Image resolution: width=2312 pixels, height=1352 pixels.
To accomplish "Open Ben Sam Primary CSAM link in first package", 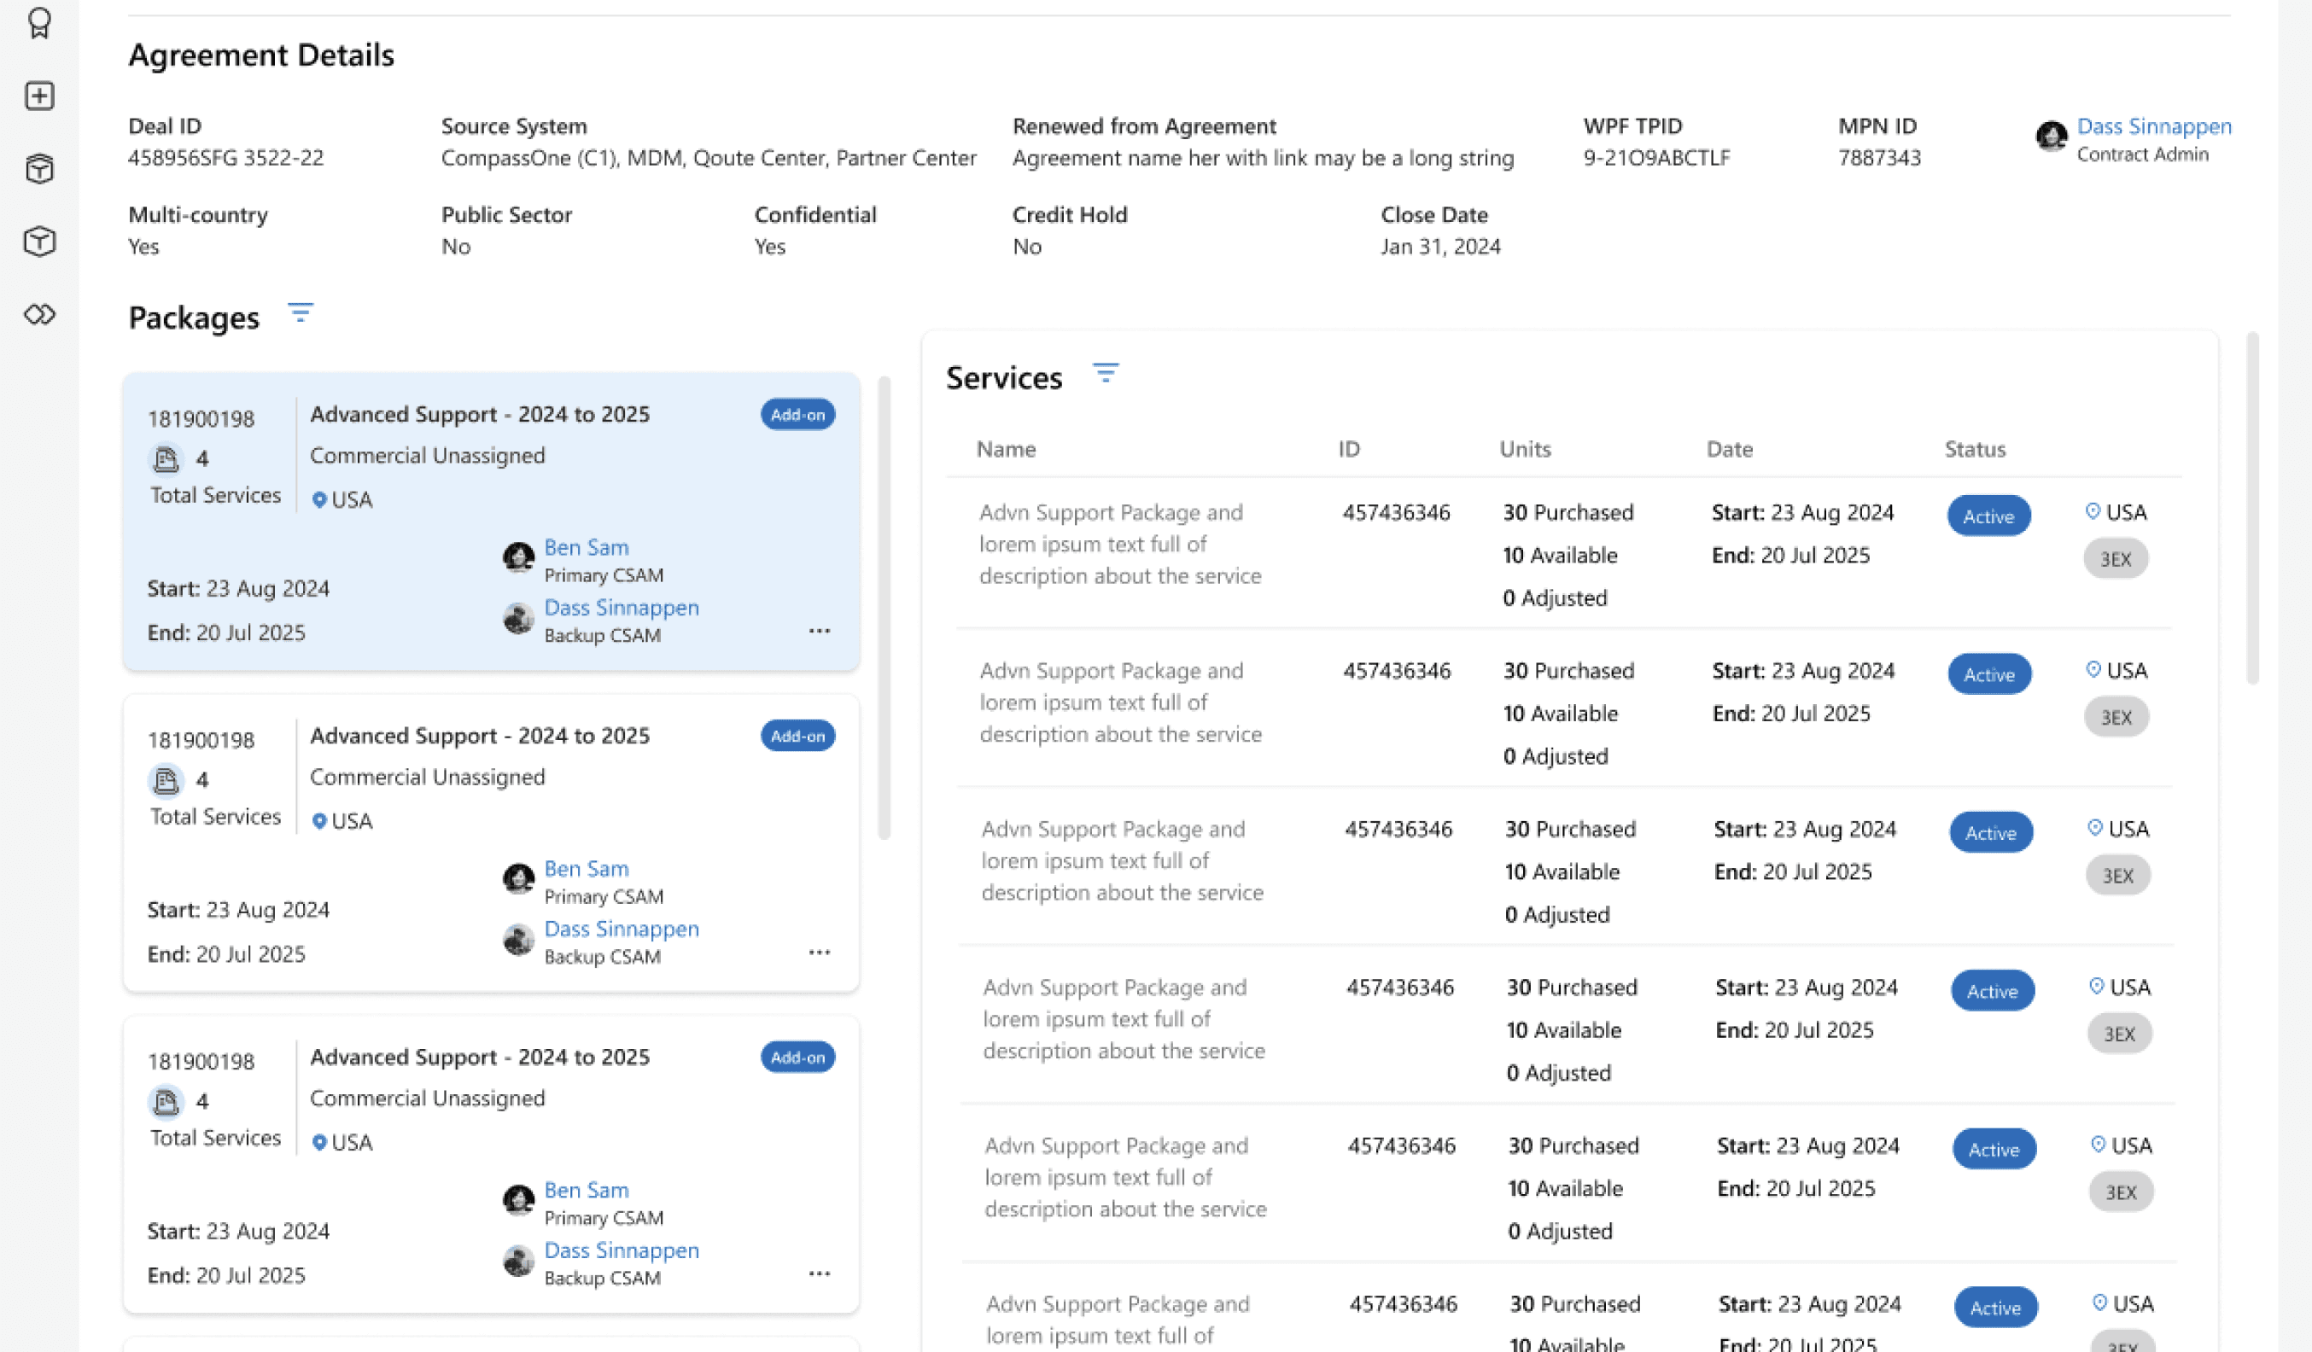I will tap(587, 548).
